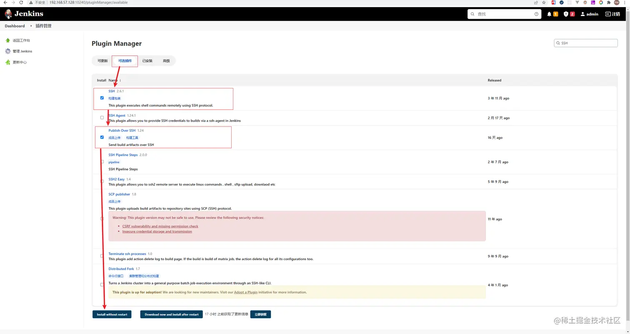Viewport: 630px width, 334px height.
Task: Check the Terminate ssh processes checkbox
Action: coord(102,256)
